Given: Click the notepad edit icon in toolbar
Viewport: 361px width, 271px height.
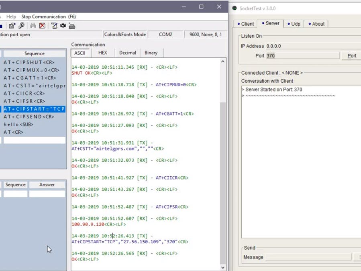Looking at the screenshot, I should pos(54,26).
